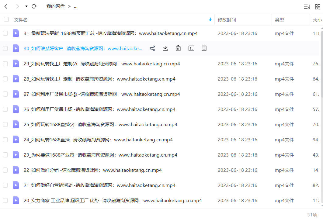
Task: Open file 26_如何利用厂货通市场
Action: (99, 109)
